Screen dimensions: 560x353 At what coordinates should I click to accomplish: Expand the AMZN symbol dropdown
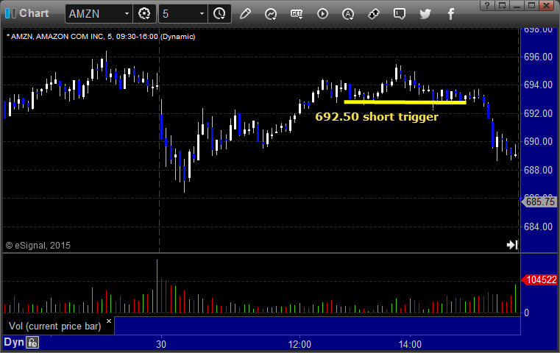[127, 14]
